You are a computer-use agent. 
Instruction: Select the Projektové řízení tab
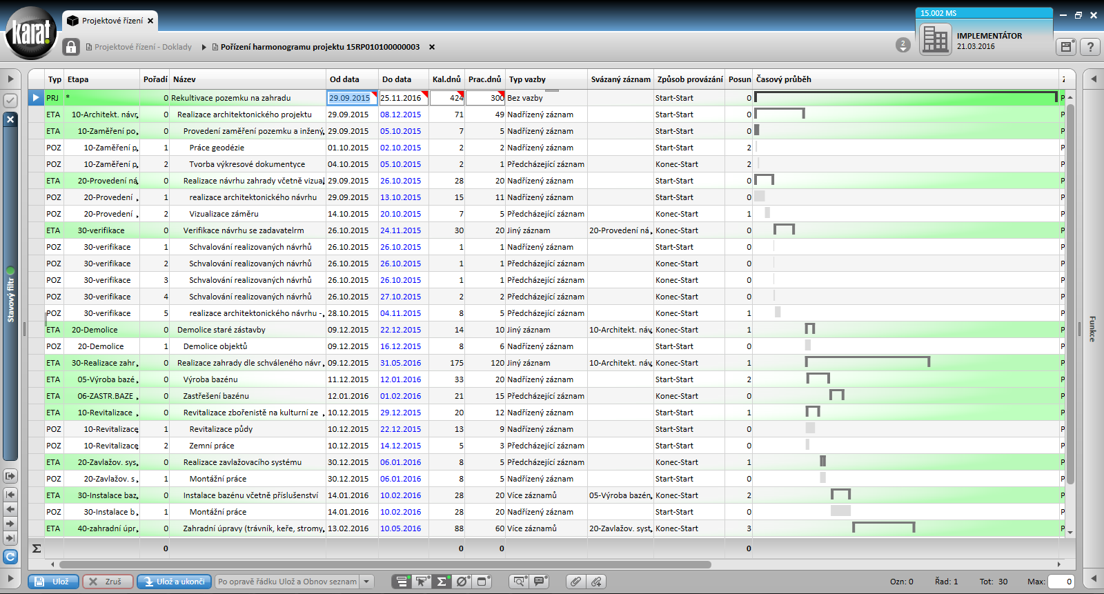(112, 21)
